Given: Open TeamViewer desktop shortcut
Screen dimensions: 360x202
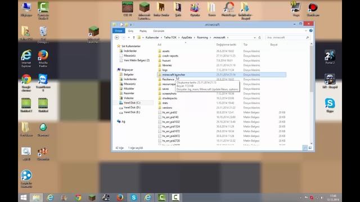Looking at the screenshot, I should pyautogui.click(x=43, y=82).
